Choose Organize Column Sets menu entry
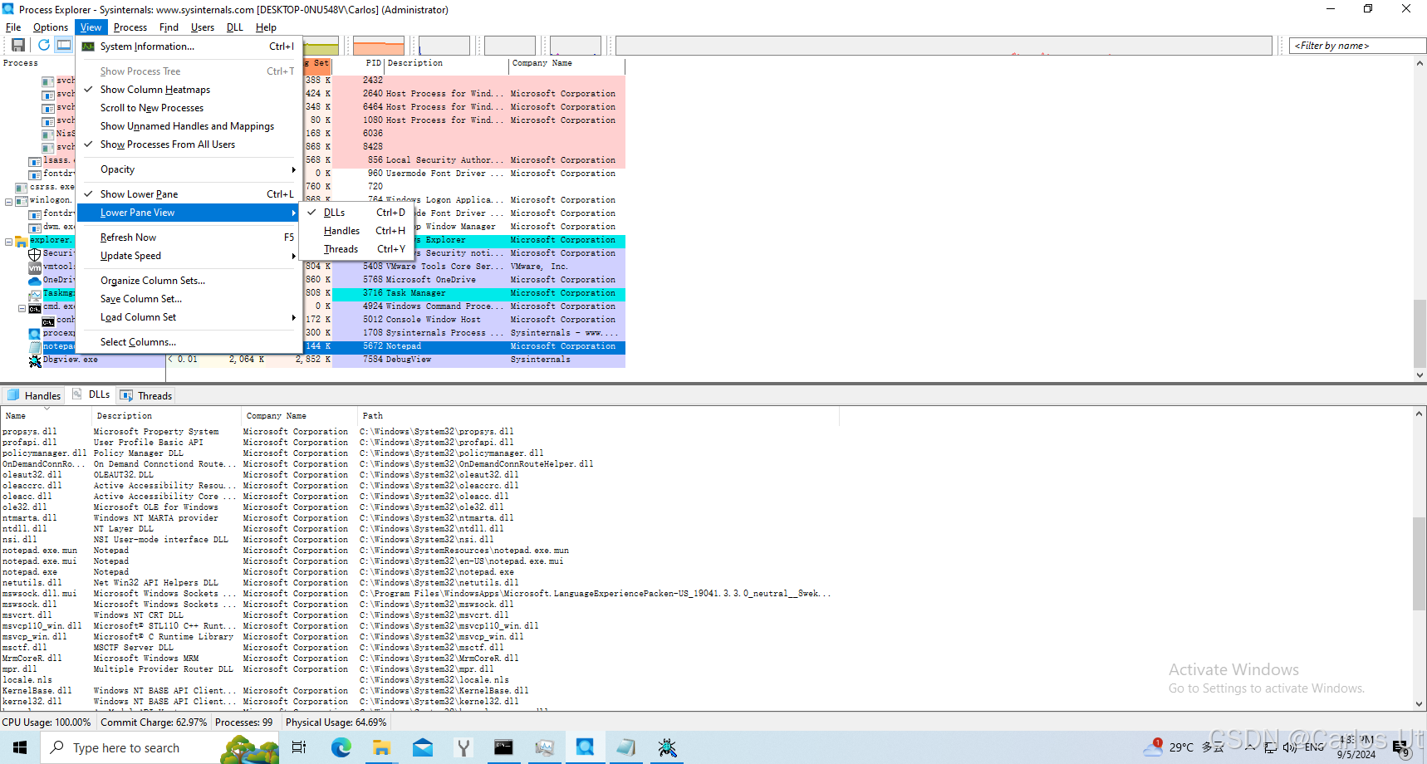 pyautogui.click(x=189, y=281)
